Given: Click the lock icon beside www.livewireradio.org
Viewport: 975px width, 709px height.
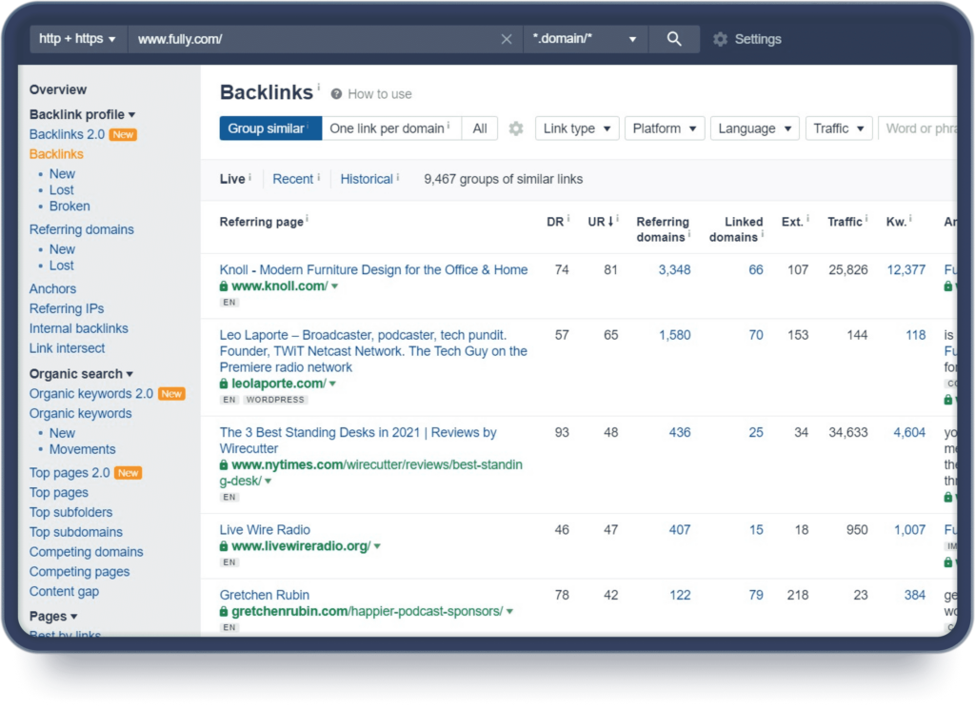Looking at the screenshot, I should point(224,546).
